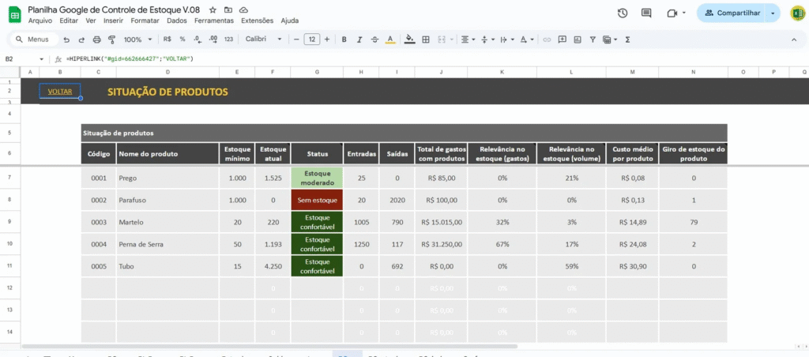The width and height of the screenshot is (809, 357).
Task: Open the functions sigma icon
Action: [x=627, y=39]
